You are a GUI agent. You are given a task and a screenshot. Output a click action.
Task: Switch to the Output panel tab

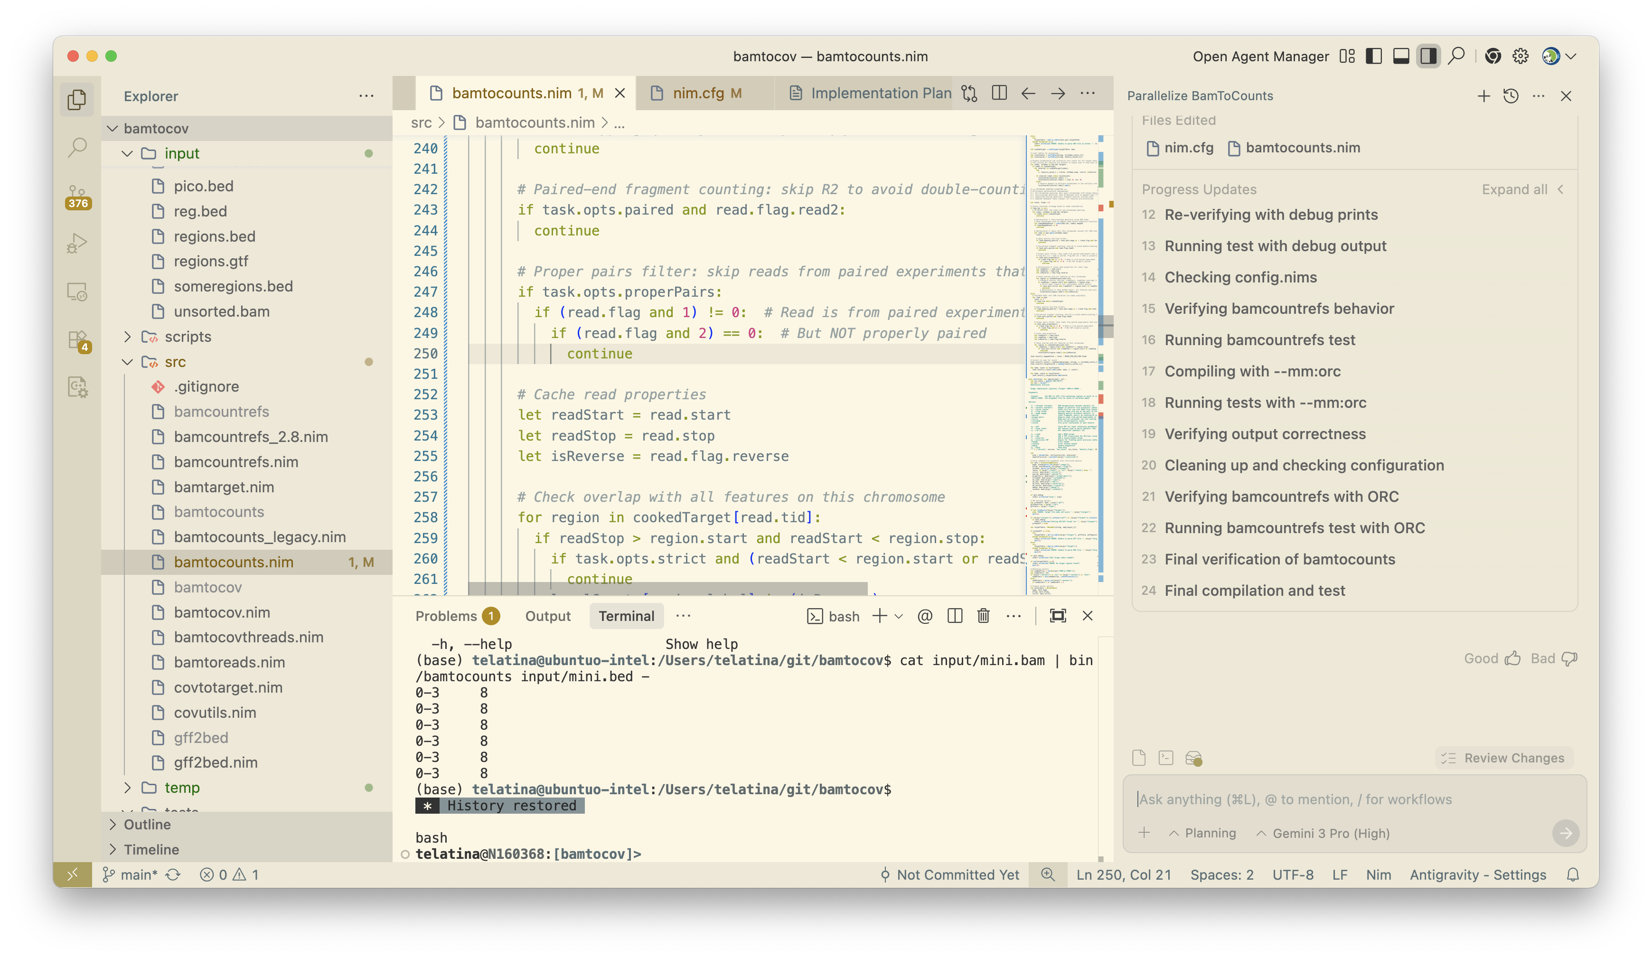point(547,616)
